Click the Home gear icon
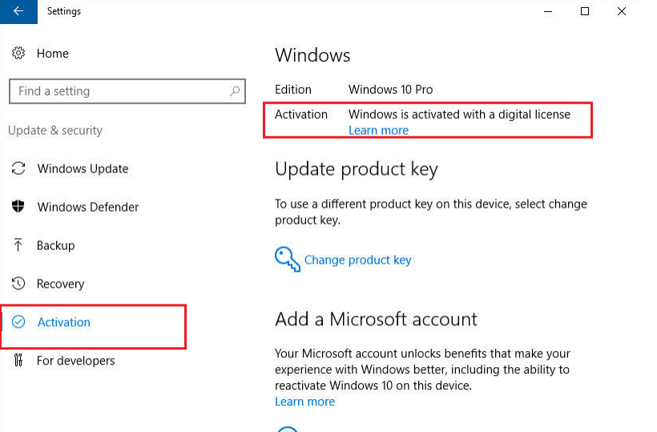Screen dimensions: 657x432 pyautogui.click(x=18, y=54)
